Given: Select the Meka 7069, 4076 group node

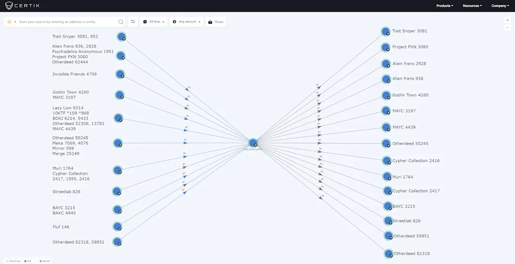Looking at the screenshot, I should (118, 143).
